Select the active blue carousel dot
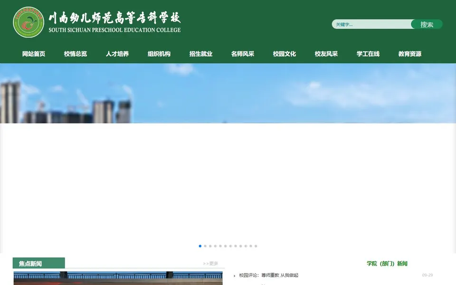The height and width of the screenshot is (285, 456). point(200,246)
